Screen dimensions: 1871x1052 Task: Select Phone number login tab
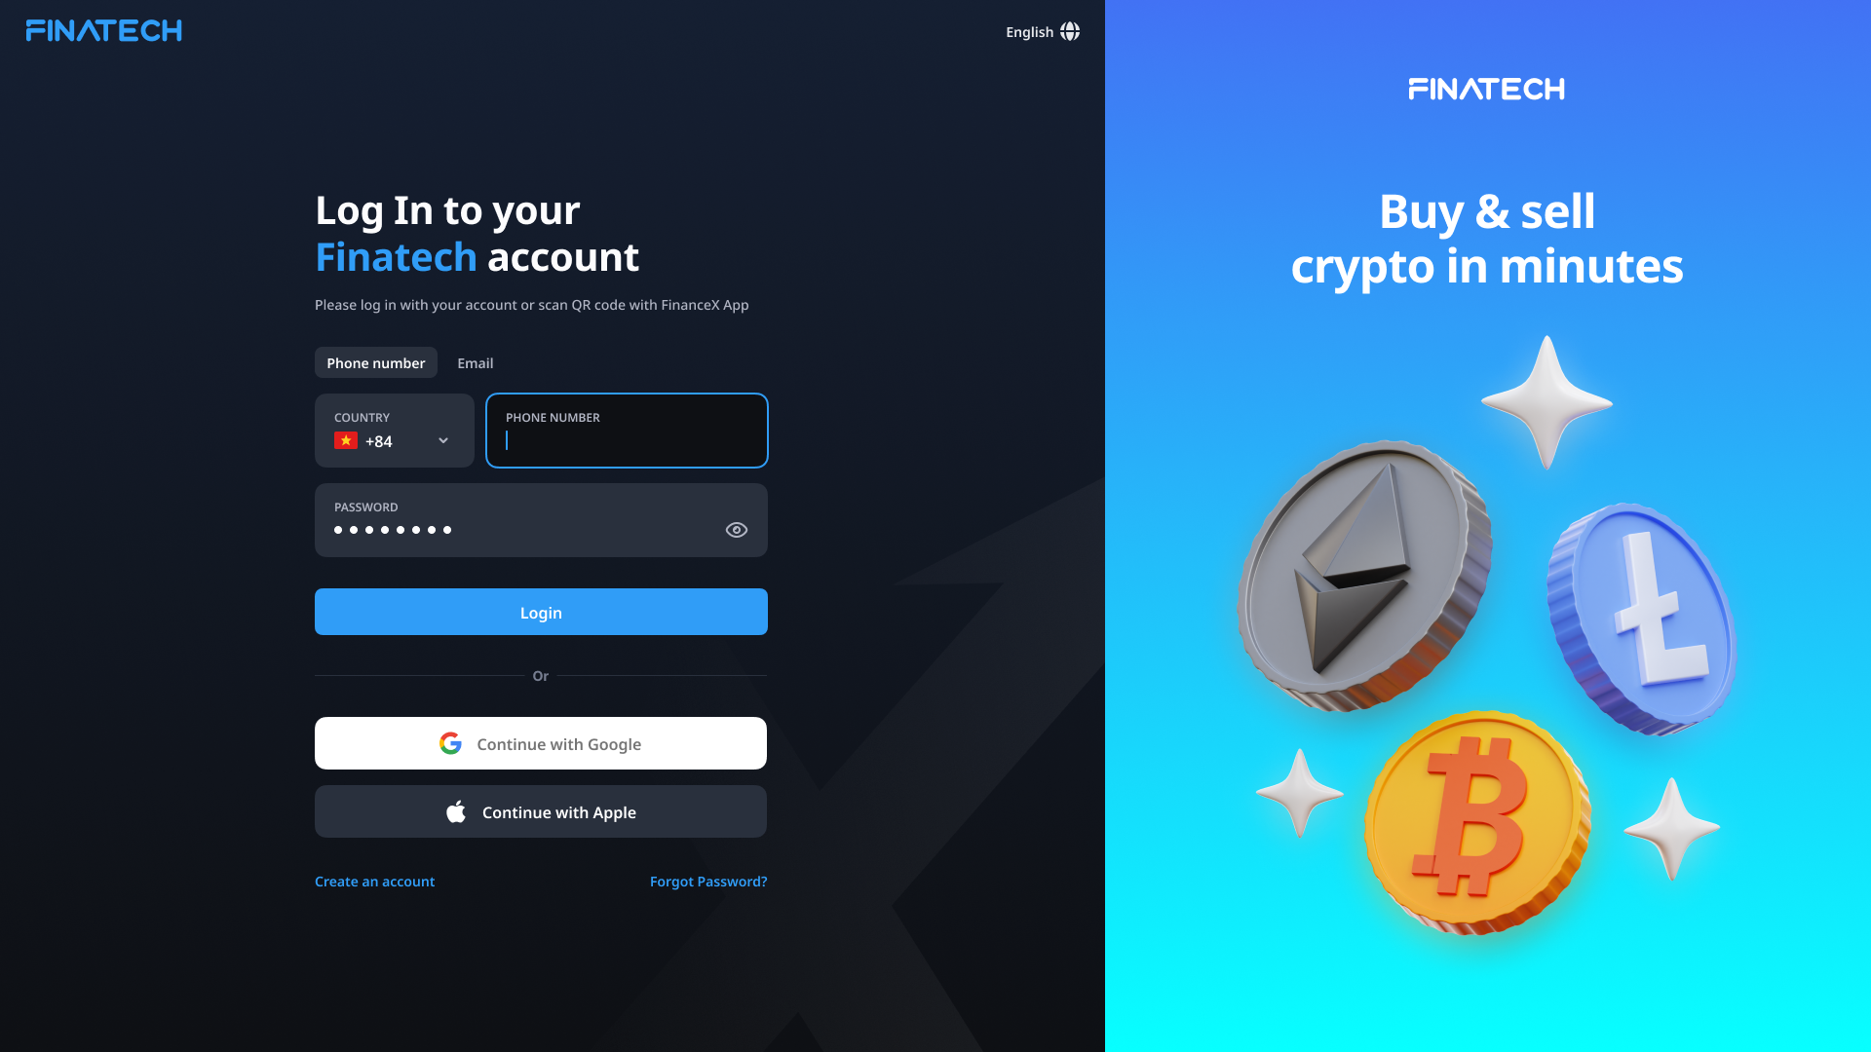[x=375, y=362]
